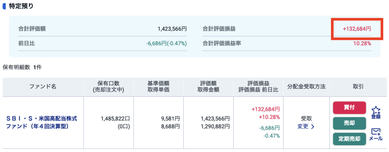Open the SBI・S・米国高配当株式ファンド fund link
The height and width of the screenshot is (152, 389).
42,123
